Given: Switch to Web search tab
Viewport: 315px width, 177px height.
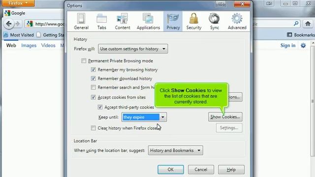Looking at the screenshot, I should click(11, 45).
